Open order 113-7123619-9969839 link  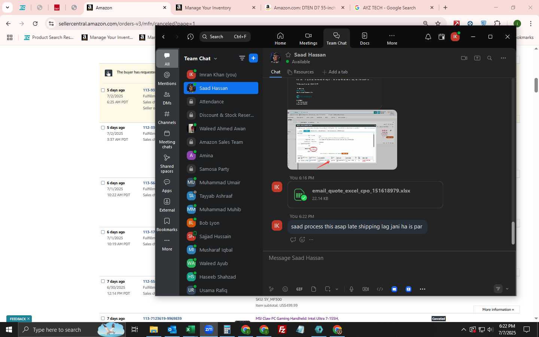(162, 319)
